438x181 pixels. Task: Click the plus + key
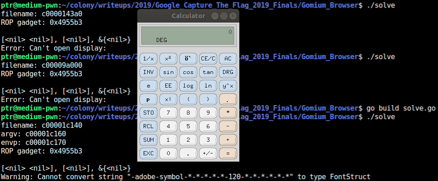coord(228,139)
